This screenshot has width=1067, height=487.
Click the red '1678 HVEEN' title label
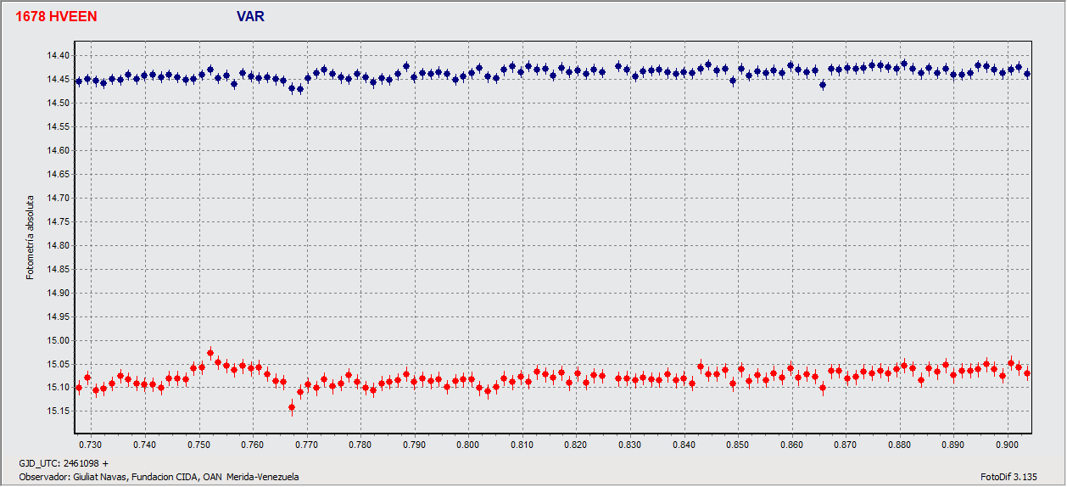[x=56, y=16]
